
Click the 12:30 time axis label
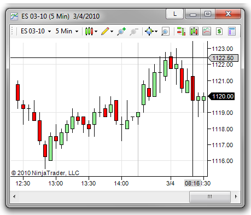(x=23, y=183)
